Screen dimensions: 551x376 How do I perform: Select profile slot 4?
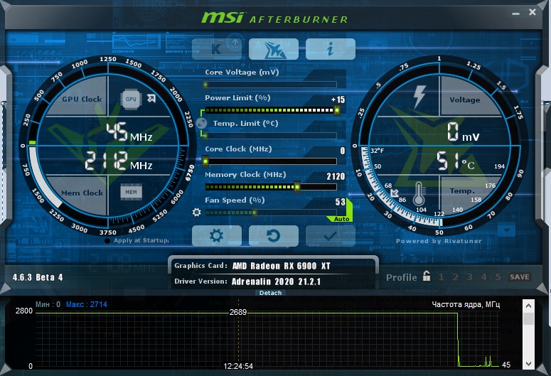click(x=484, y=277)
